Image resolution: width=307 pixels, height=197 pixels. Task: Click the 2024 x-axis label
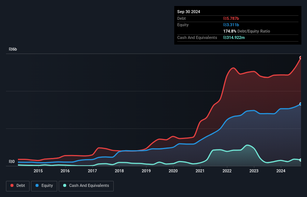pyautogui.click(x=281, y=171)
